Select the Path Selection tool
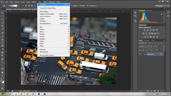Viewport: 171px width, 96px height. click(x=2, y=66)
